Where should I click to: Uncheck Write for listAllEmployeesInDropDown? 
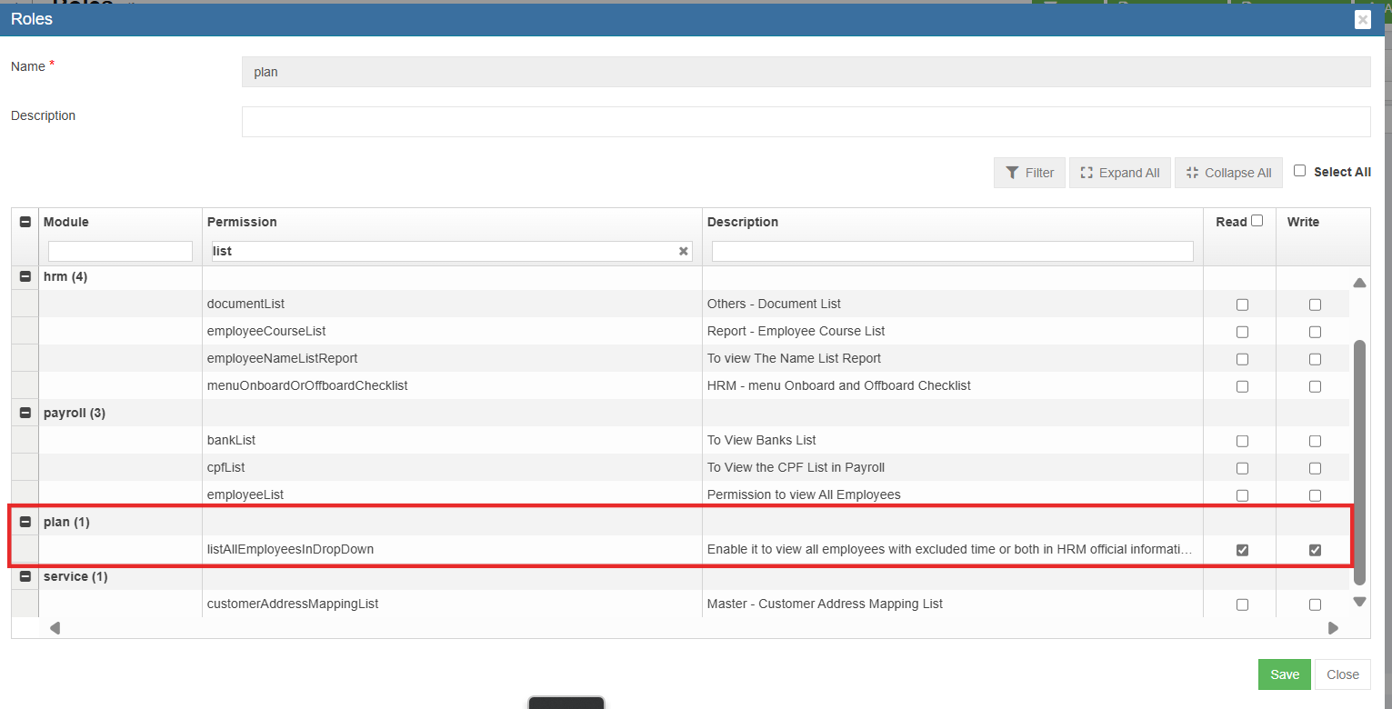[1315, 550]
